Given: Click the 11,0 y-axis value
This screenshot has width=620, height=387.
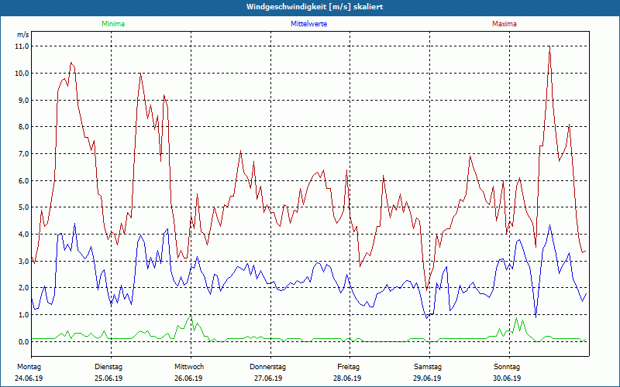Looking at the screenshot, I should [x=22, y=46].
